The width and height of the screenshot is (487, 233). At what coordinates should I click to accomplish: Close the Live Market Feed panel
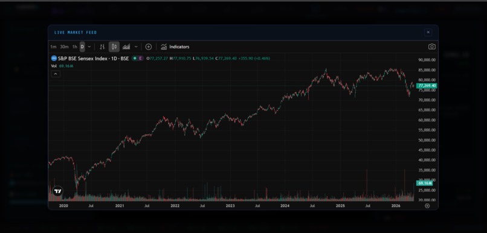[428, 32]
